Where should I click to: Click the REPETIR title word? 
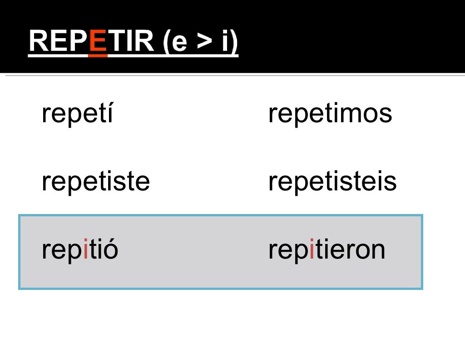(91, 41)
